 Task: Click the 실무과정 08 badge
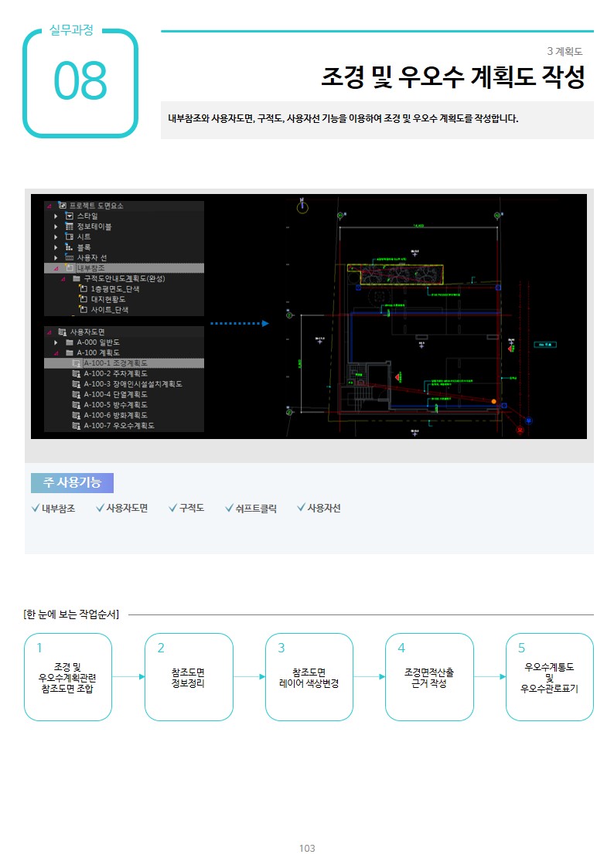point(80,81)
